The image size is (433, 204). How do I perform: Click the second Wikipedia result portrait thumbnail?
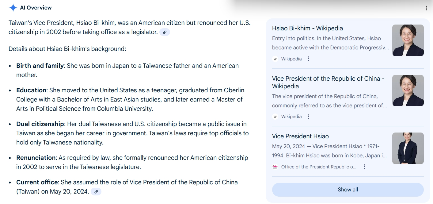(x=408, y=90)
